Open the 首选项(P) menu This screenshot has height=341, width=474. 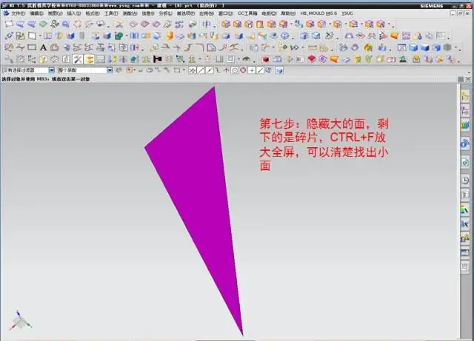pos(186,13)
